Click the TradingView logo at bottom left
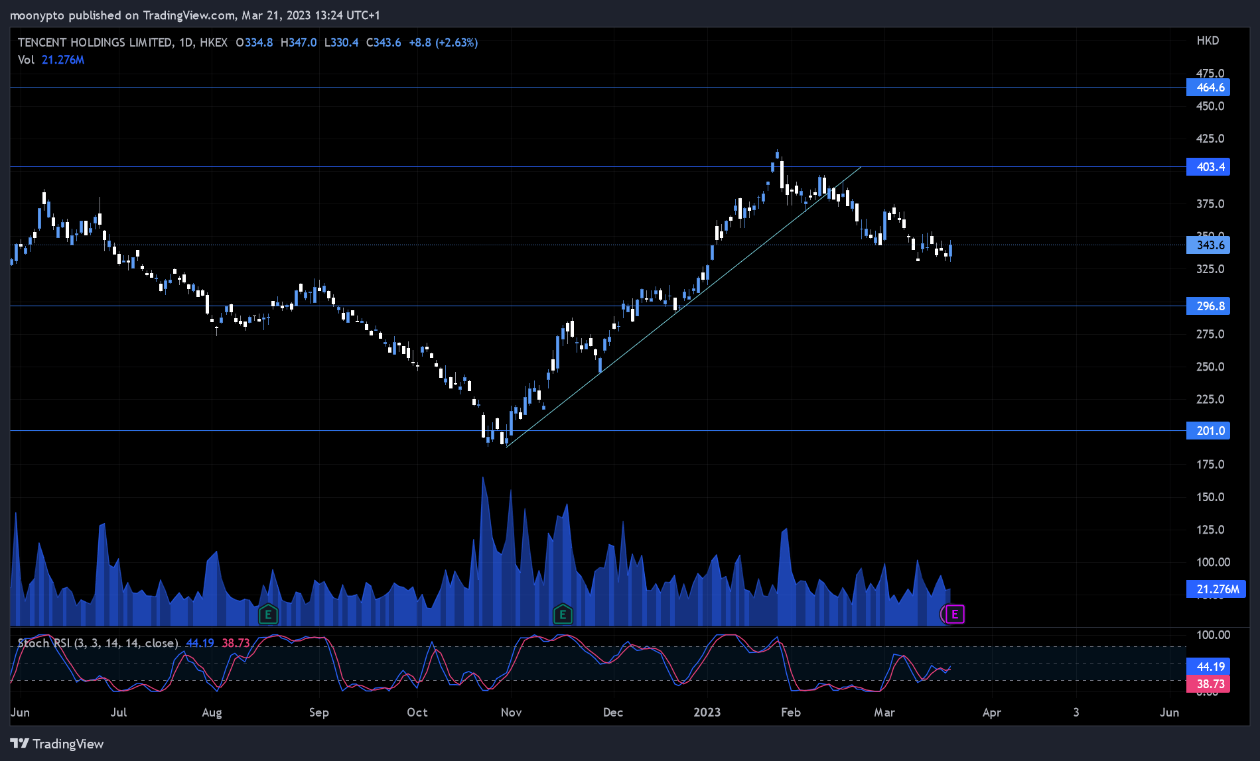This screenshot has width=1260, height=761. [x=58, y=744]
